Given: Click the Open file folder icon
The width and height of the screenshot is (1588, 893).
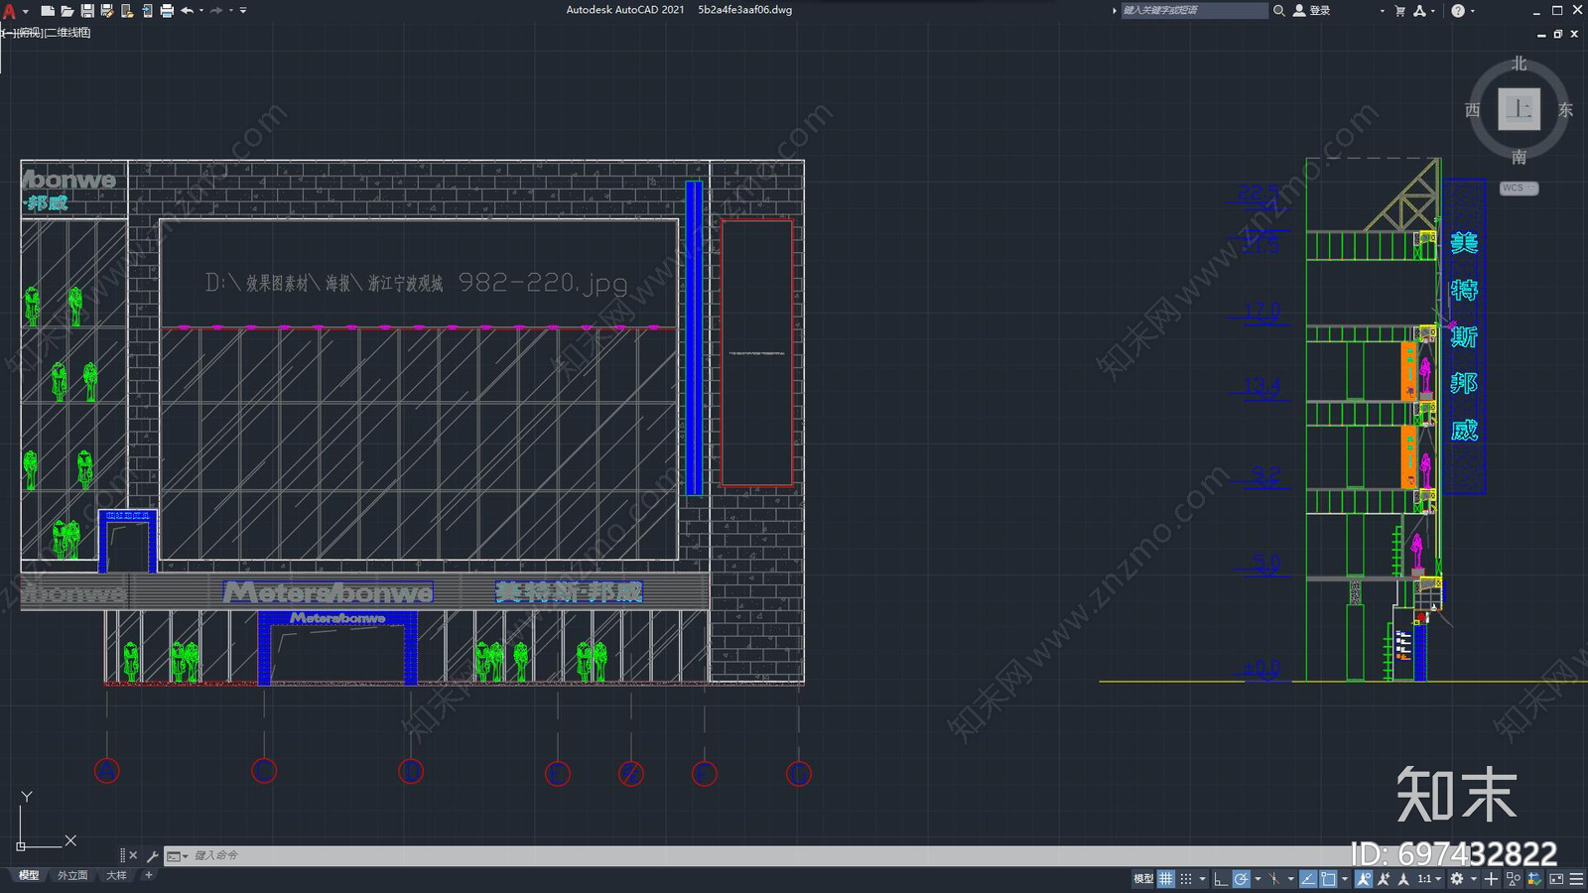Looking at the screenshot, I should 67,11.
